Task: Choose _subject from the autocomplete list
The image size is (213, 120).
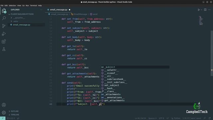Action: click(135, 67)
